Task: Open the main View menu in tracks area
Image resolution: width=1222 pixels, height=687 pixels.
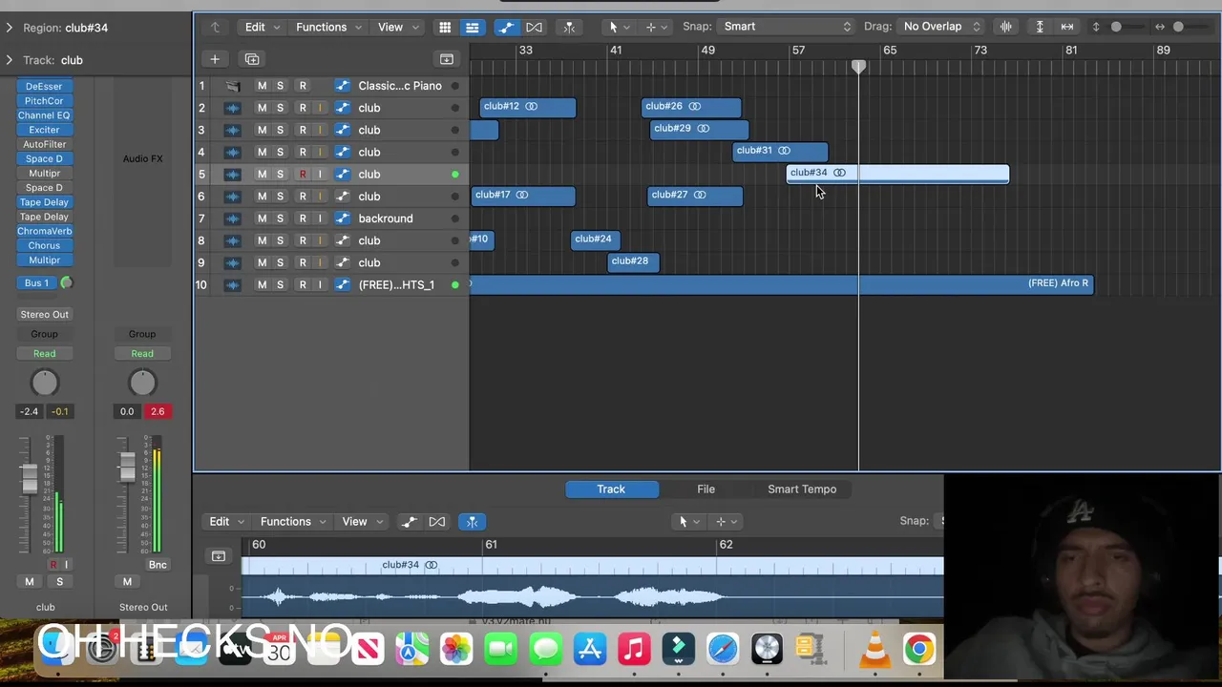Action: pyautogui.click(x=397, y=27)
